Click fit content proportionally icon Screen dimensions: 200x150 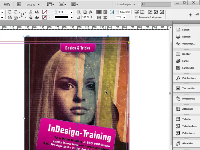[142, 12]
